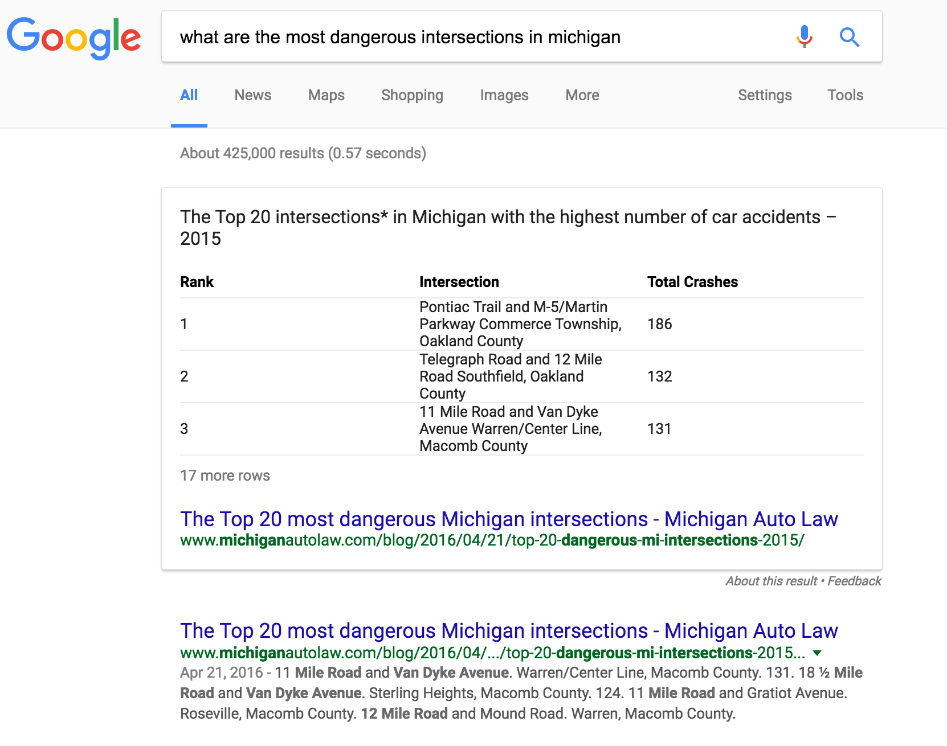Click the featured snippet heading text
This screenshot has width=947, height=746.
pos(508,227)
